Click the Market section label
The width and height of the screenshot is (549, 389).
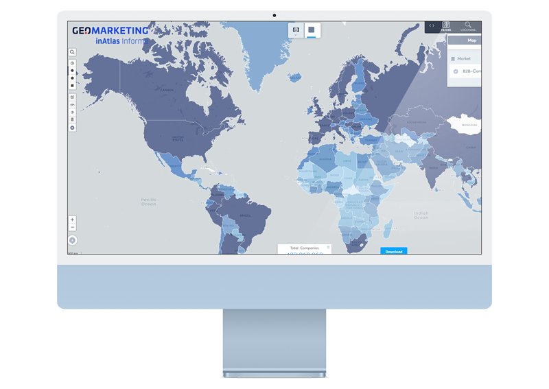464,59
